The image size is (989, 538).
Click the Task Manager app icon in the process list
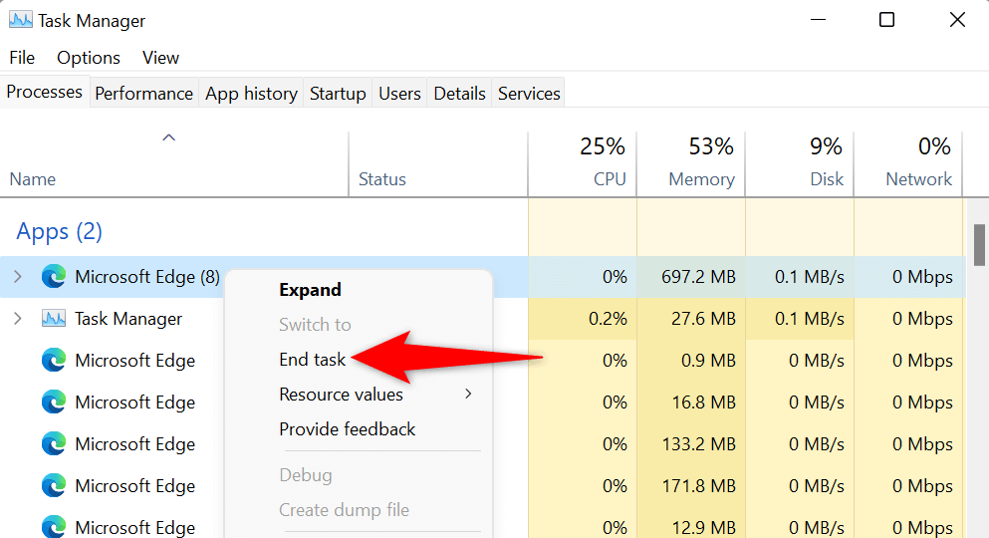(x=54, y=319)
